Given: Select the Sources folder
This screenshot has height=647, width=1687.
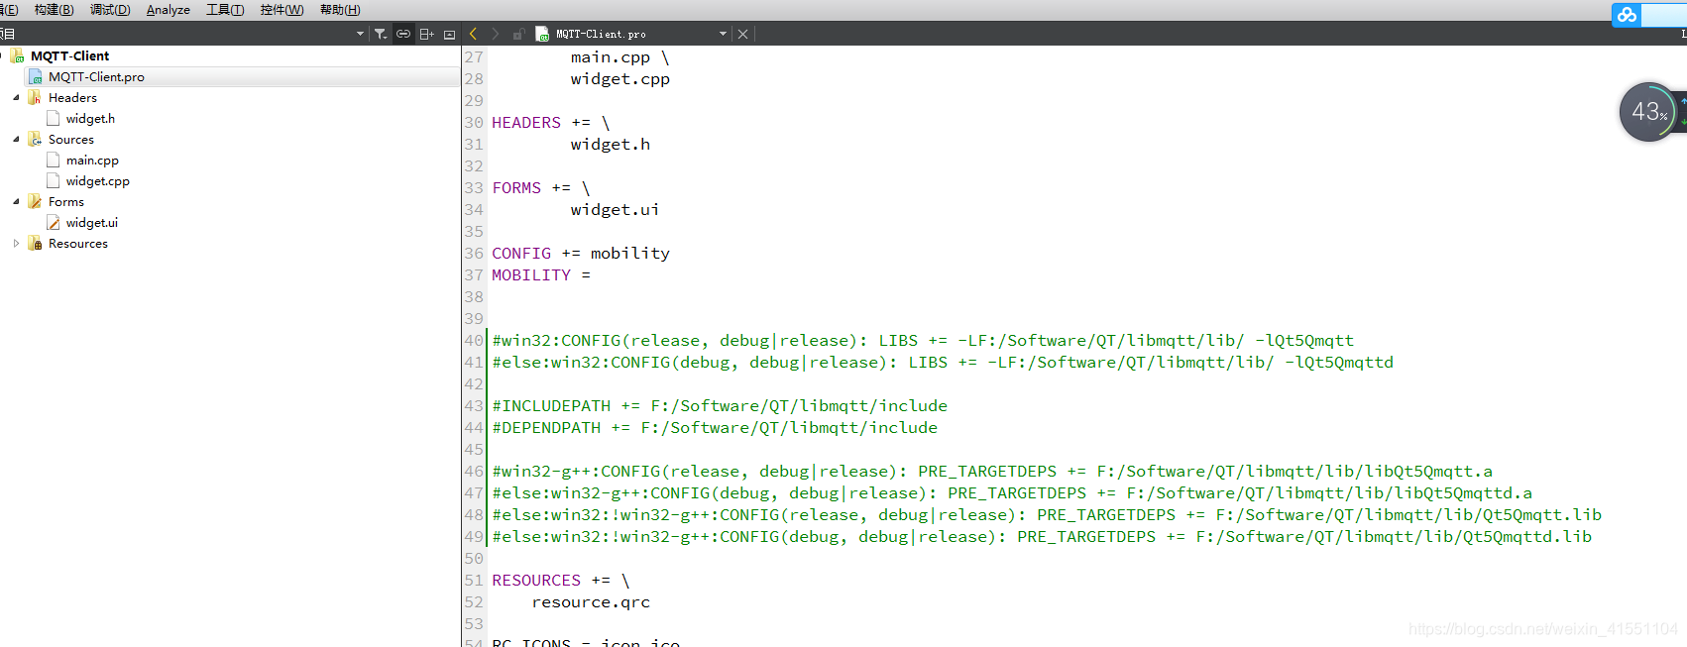Looking at the screenshot, I should pyautogui.click(x=71, y=140).
